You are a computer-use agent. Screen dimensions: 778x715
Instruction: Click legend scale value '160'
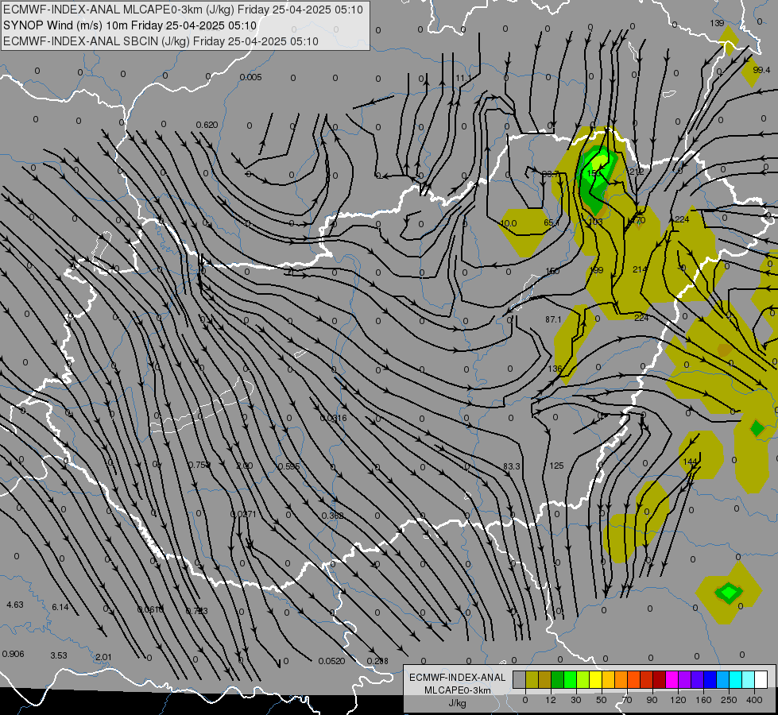click(x=703, y=700)
